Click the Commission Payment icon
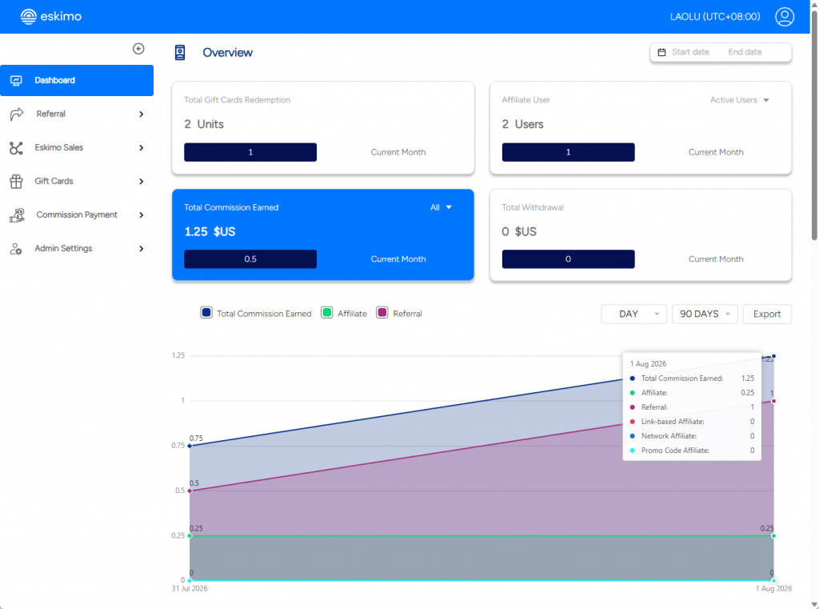 pyautogui.click(x=17, y=214)
